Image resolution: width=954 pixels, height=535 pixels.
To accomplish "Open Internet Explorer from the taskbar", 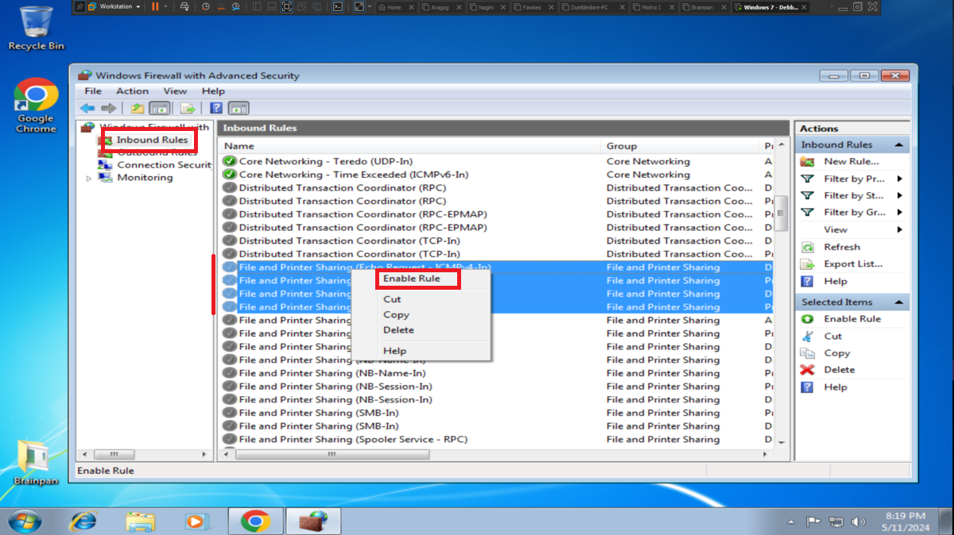I will click(x=83, y=521).
